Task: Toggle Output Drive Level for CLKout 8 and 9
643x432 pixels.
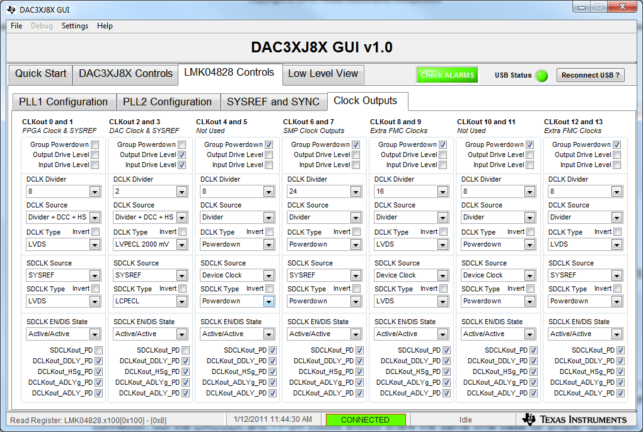Action: (443, 155)
